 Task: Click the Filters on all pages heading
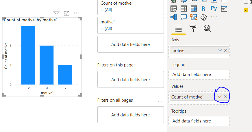click(x=115, y=100)
